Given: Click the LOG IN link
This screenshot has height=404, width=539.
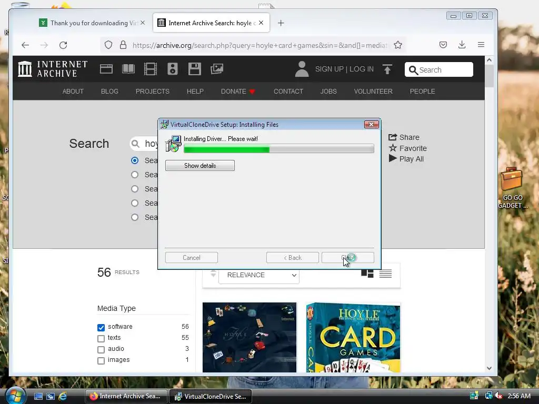Looking at the screenshot, I should coord(362,69).
